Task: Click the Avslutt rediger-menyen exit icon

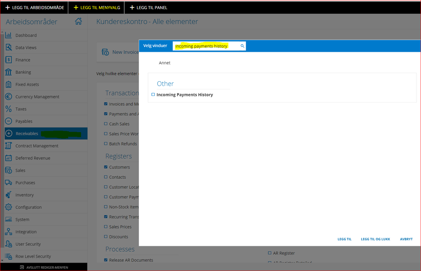Action: (22, 267)
